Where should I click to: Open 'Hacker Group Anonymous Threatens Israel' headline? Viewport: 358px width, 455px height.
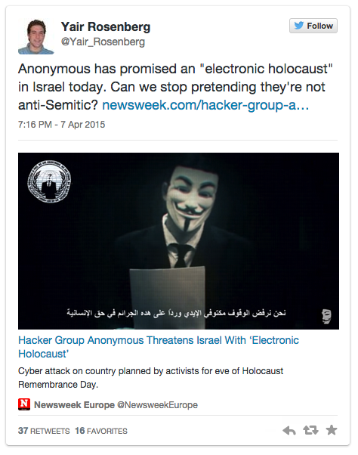[159, 347]
